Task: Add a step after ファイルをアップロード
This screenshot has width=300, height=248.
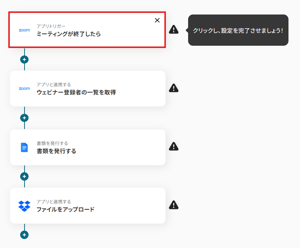Action: 25,235
